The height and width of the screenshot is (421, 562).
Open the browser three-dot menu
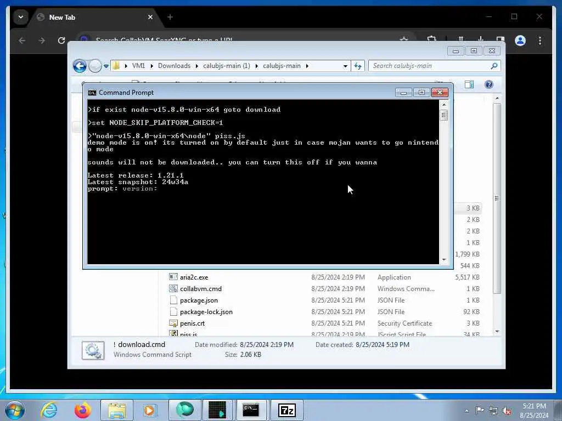(540, 41)
